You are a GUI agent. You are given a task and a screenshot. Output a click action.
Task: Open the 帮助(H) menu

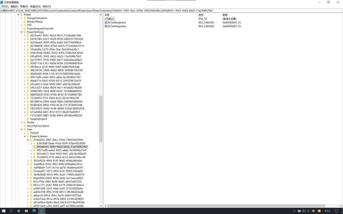(47, 6)
